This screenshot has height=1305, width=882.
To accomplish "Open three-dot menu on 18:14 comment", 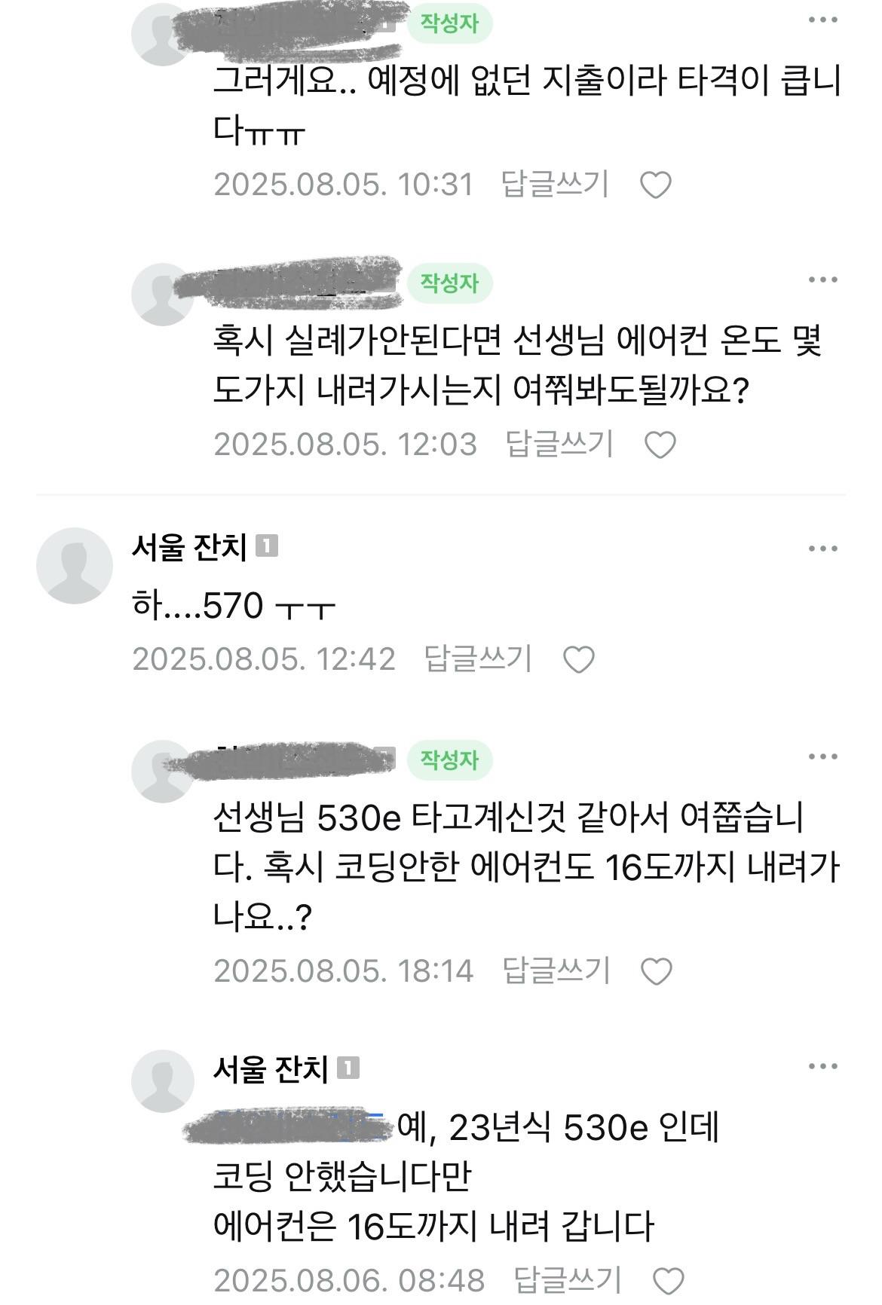I will coord(823,756).
